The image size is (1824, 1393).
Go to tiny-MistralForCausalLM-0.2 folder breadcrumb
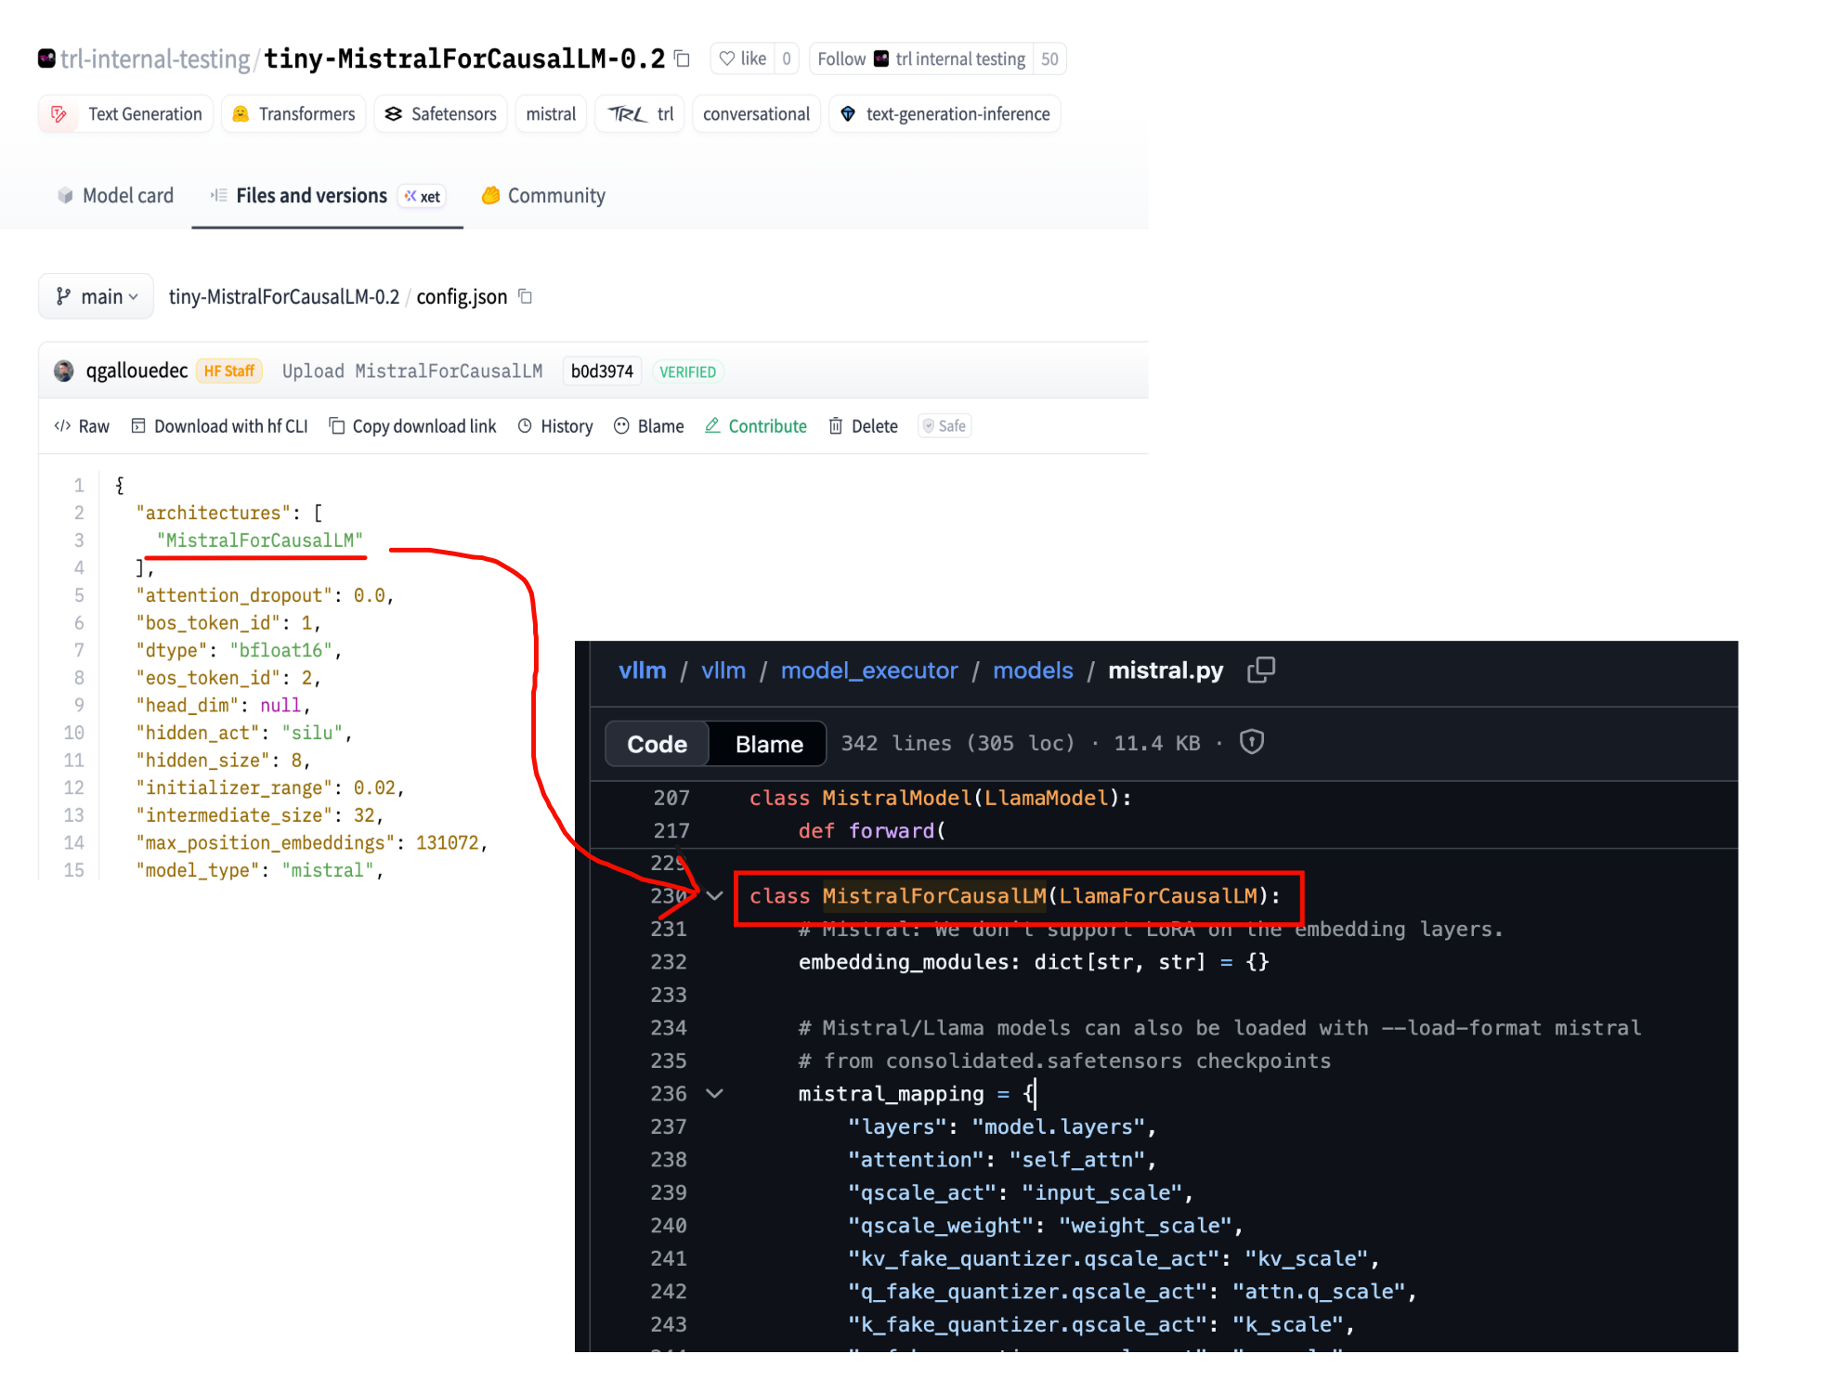pyautogui.click(x=283, y=297)
